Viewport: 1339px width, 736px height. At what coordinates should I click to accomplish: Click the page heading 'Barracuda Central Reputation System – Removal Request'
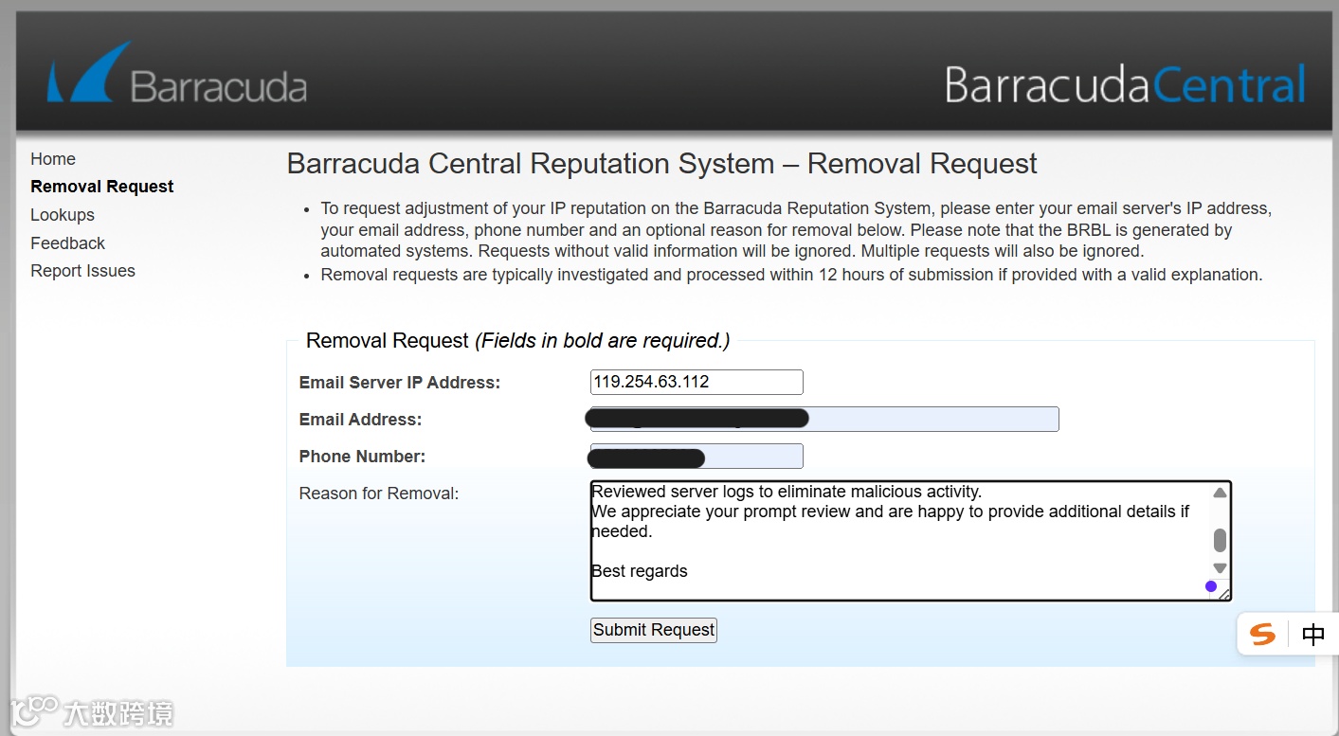tap(661, 164)
